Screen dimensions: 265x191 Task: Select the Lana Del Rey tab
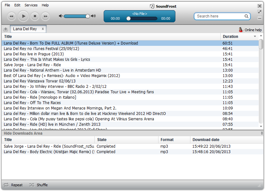(x=25, y=29)
